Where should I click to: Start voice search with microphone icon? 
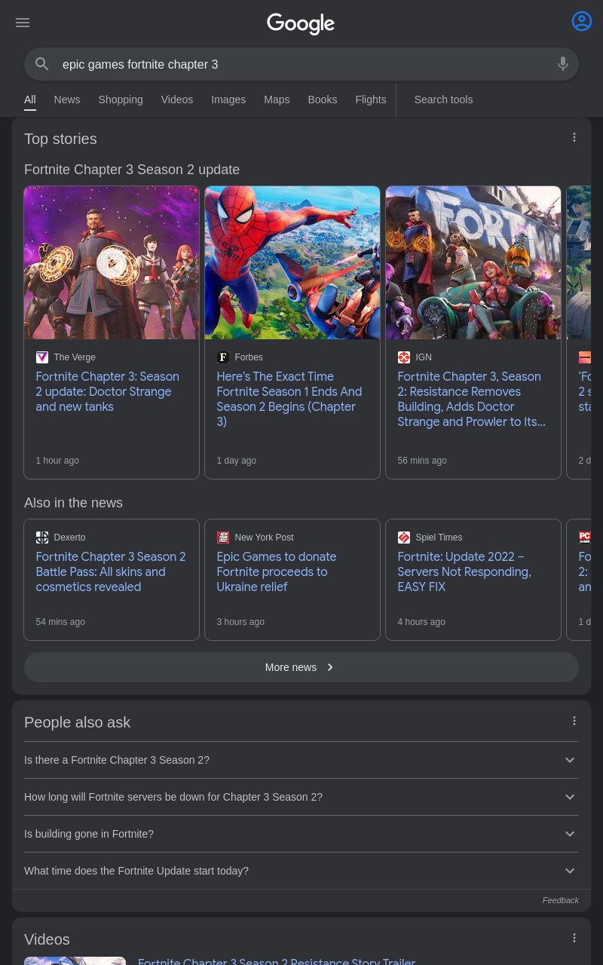pyautogui.click(x=563, y=64)
